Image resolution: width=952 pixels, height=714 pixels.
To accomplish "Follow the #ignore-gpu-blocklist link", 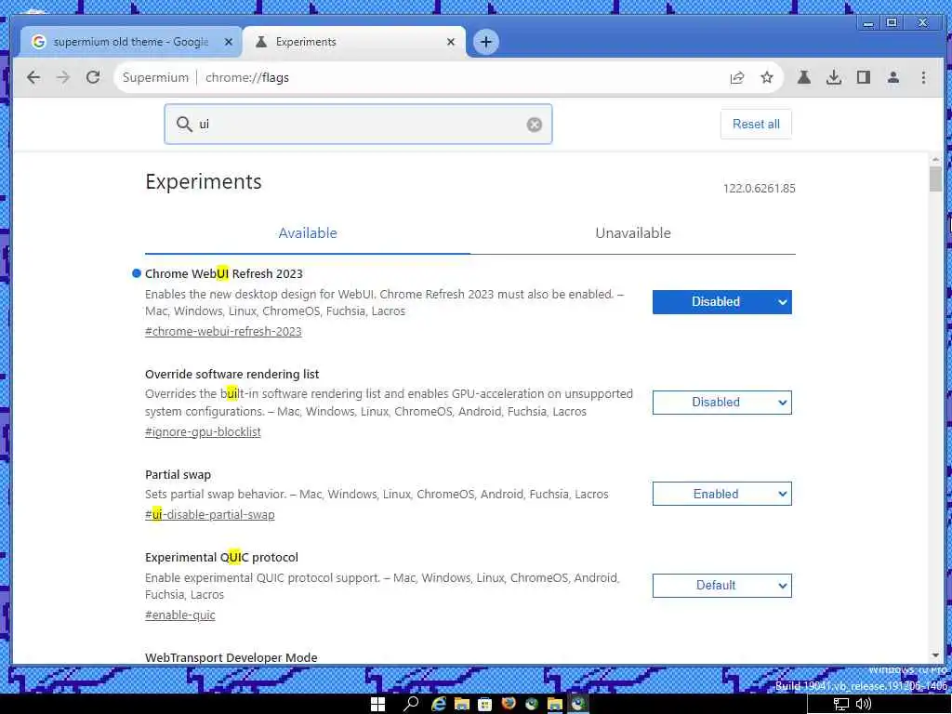I will 203,432.
